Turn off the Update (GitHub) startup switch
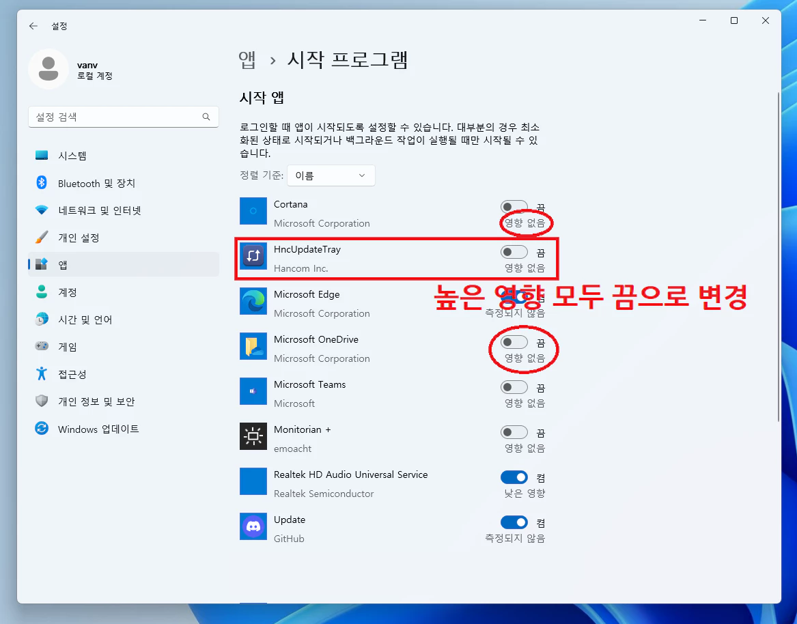 (514, 522)
